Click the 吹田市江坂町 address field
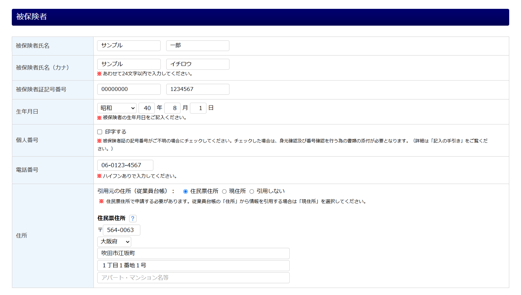 click(x=193, y=253)
